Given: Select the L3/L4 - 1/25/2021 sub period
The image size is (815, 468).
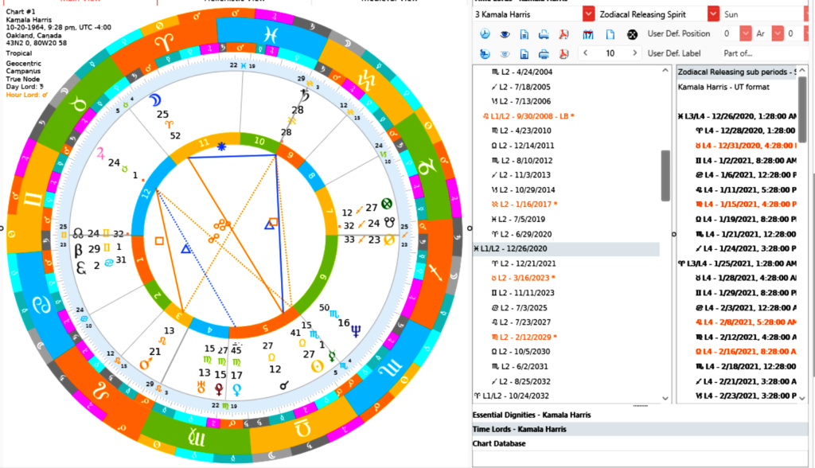Looking at the screenshot, I should tap(737, 263).
